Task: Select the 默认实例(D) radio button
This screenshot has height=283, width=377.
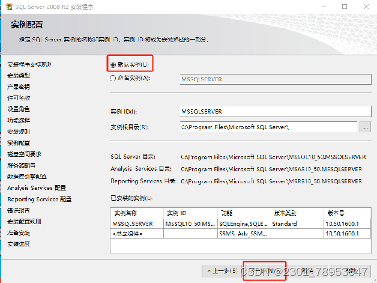Action: click(112, 64)
